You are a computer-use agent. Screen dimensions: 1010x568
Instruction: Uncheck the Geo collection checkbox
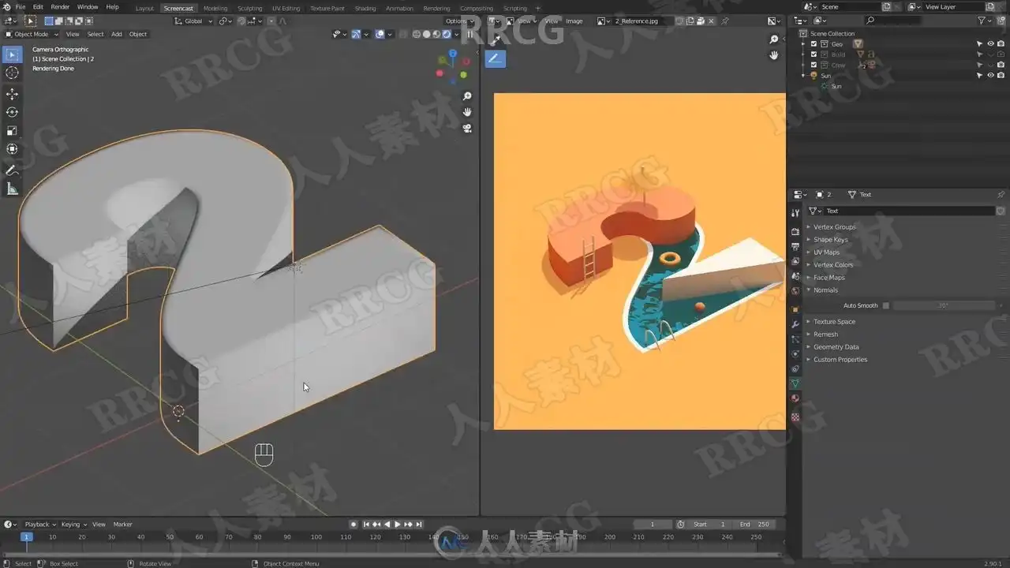(x=814, y=44)
